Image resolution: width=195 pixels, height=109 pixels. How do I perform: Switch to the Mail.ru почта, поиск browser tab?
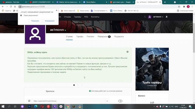(68, 2)
